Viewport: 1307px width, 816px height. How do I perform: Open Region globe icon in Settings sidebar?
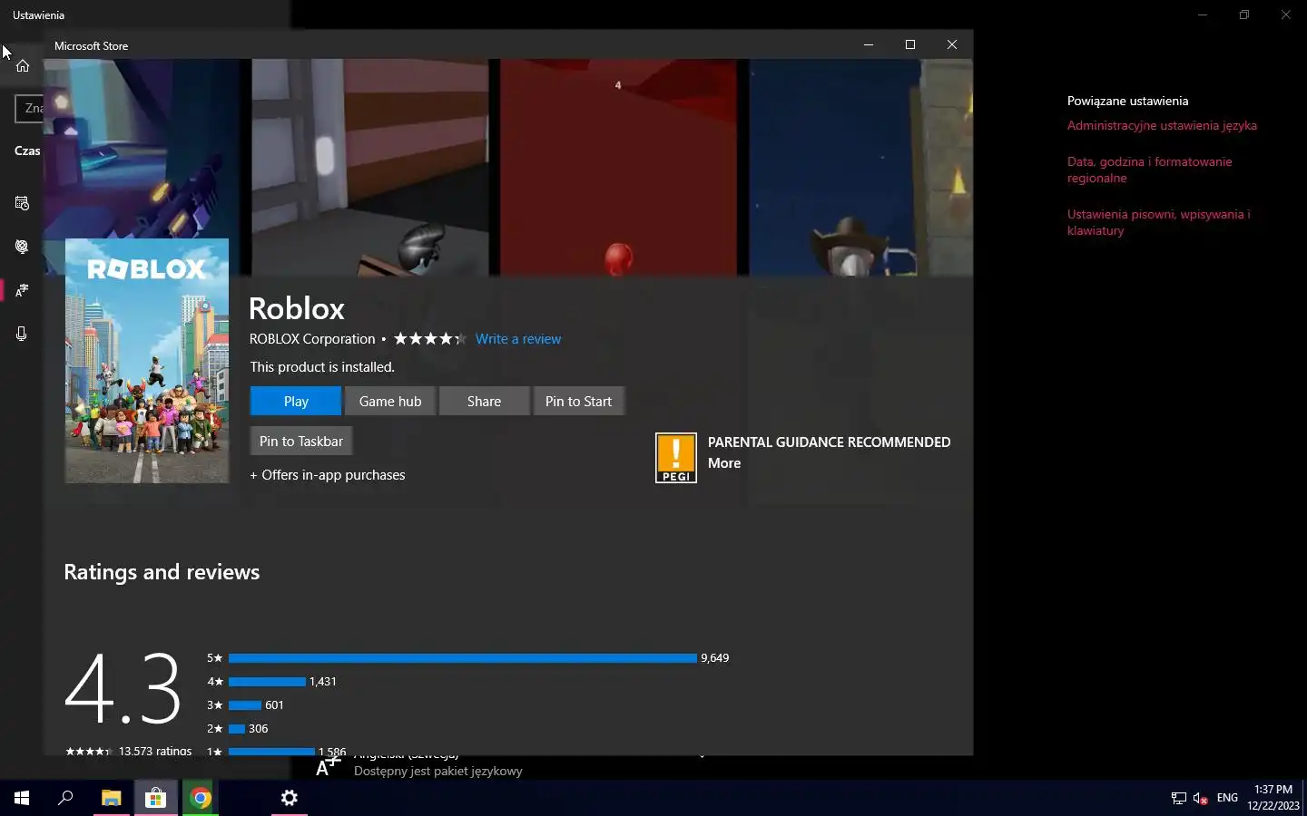(23, 247)
